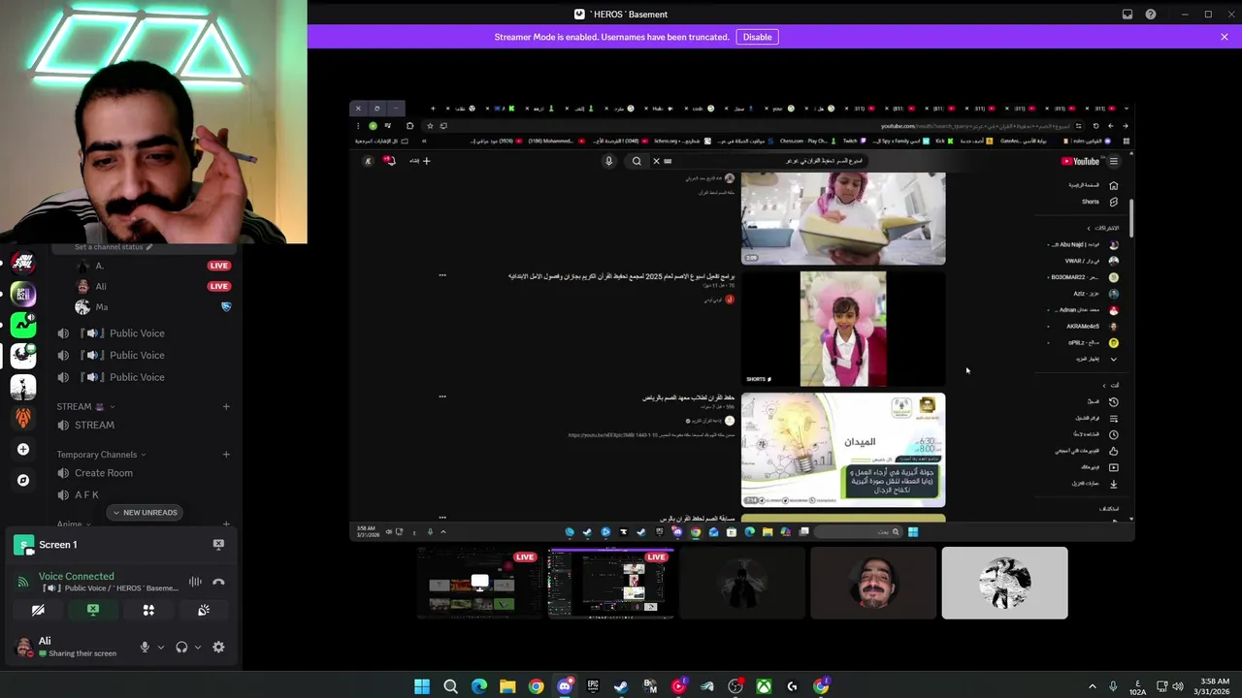Collapse the Temporary Channels category

tap(101, 454)
